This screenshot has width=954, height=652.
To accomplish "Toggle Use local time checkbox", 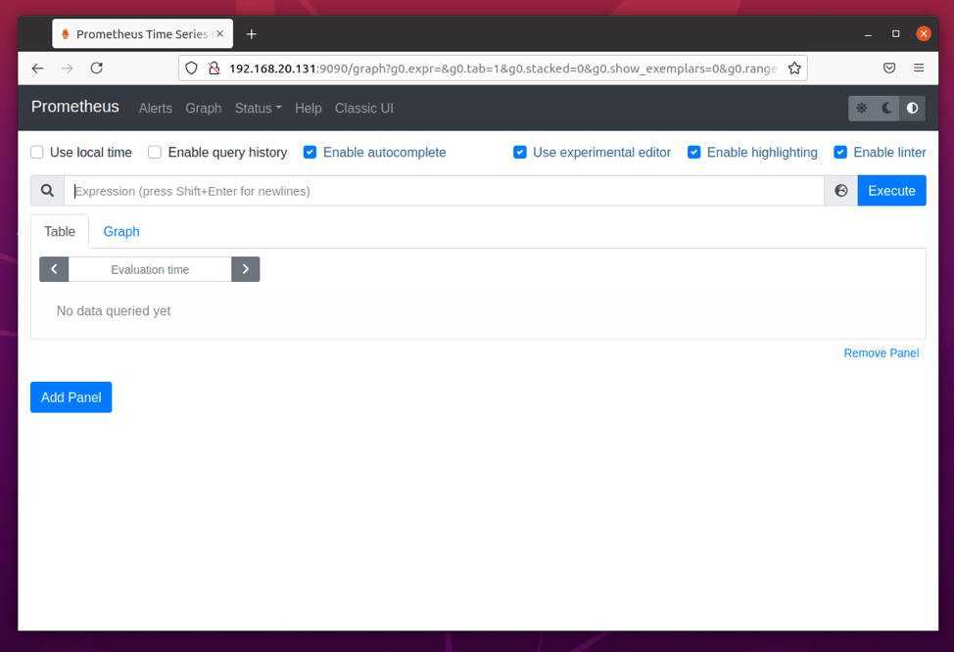I will click(37, 152).
